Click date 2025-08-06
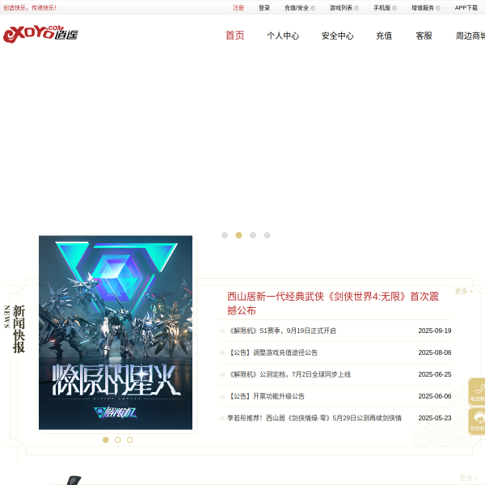This screenshot has width=485, height=485. click(x=435, y=352)
